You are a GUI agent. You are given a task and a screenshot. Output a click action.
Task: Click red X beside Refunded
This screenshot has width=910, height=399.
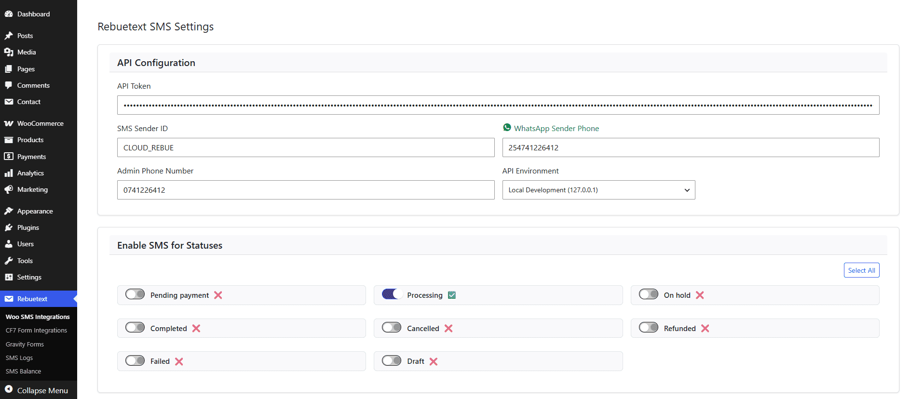705,328
